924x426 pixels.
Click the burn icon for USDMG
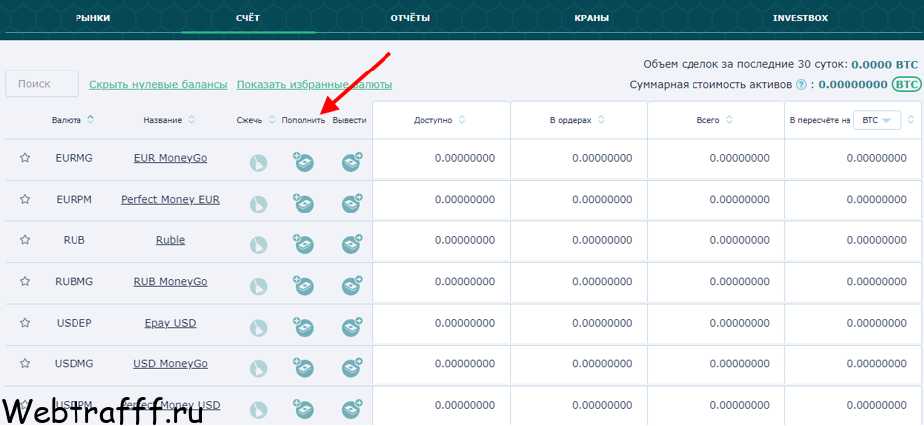tap(258, 368)
